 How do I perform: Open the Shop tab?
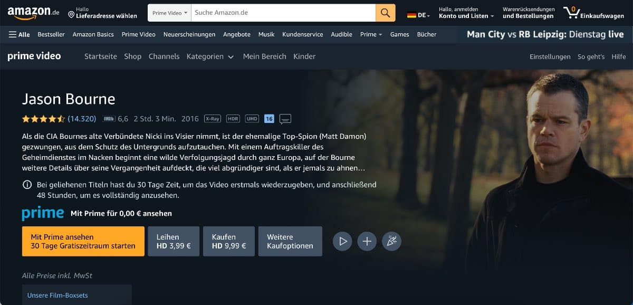pos(133,56)
